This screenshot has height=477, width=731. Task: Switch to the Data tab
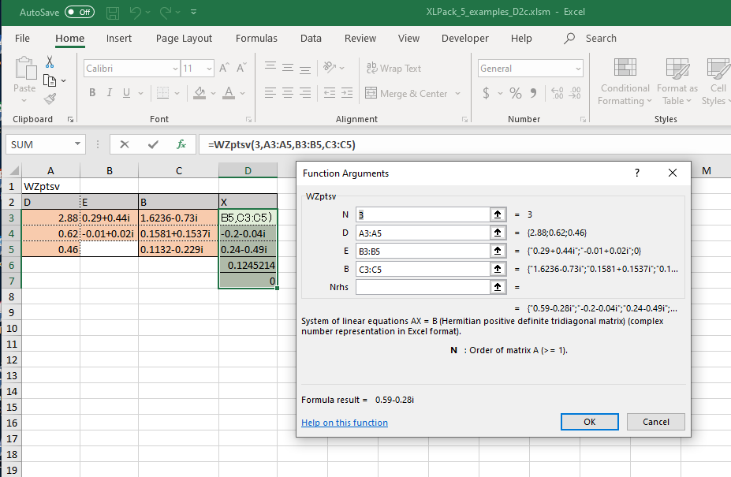[x=311, y=38]
